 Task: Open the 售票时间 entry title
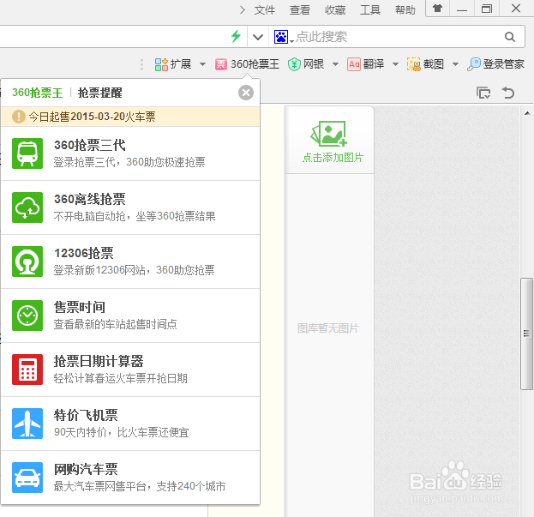pos(80,307)
